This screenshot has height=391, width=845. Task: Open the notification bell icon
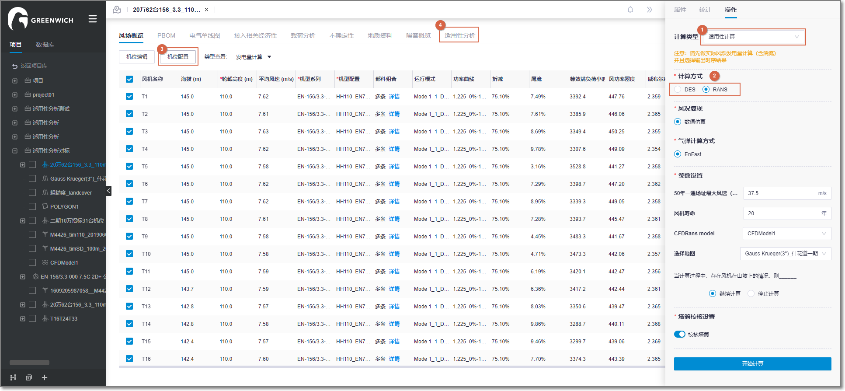(630, 10)
